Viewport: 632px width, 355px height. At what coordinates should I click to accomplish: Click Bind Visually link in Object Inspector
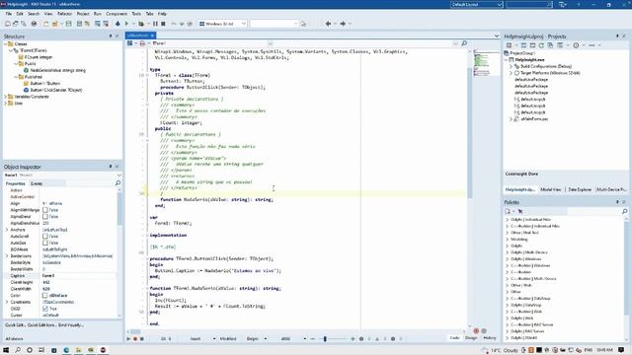click(71, 324)
